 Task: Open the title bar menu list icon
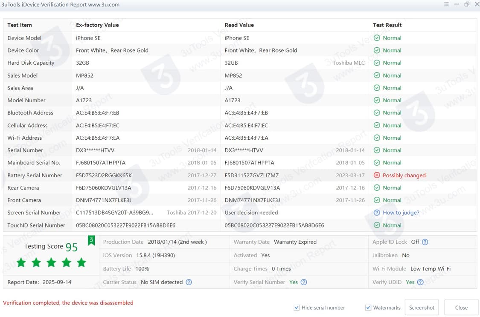coord(446,4)
